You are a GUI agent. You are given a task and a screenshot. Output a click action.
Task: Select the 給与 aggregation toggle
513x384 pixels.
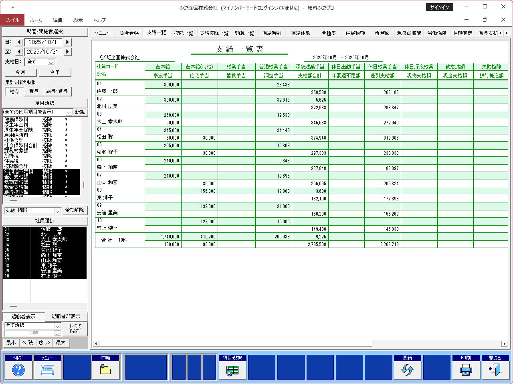pyautogui.click(x=14, y=91)
